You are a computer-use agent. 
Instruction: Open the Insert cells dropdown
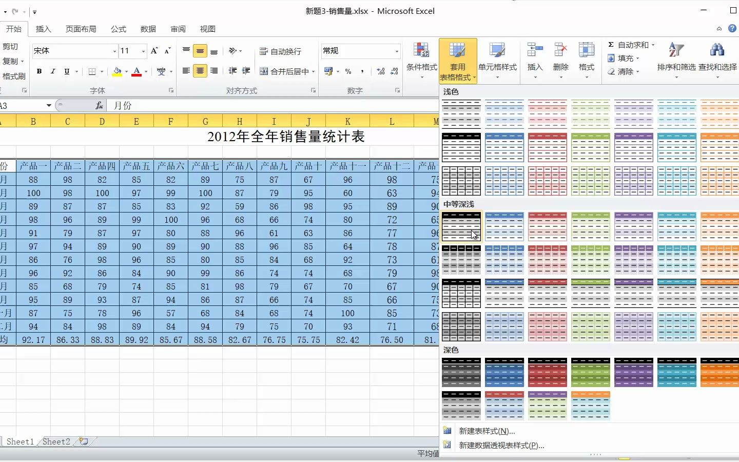click(535, 61)
